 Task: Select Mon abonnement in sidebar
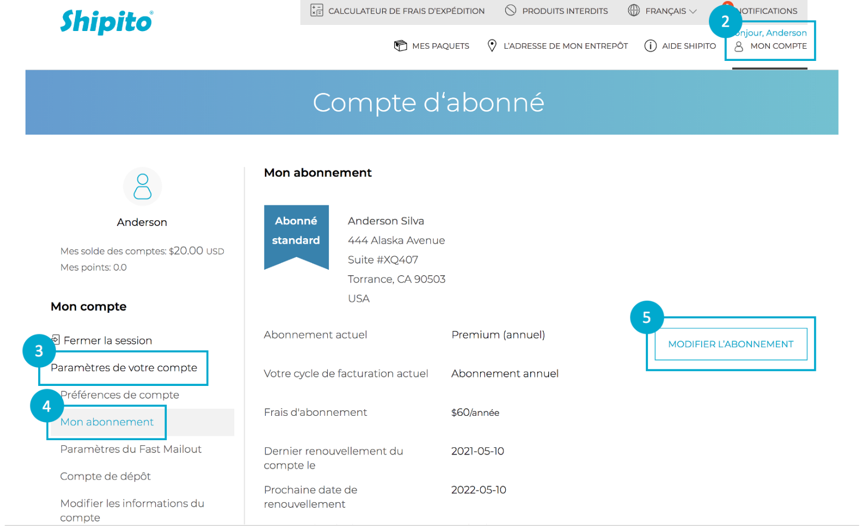(107, 422)
